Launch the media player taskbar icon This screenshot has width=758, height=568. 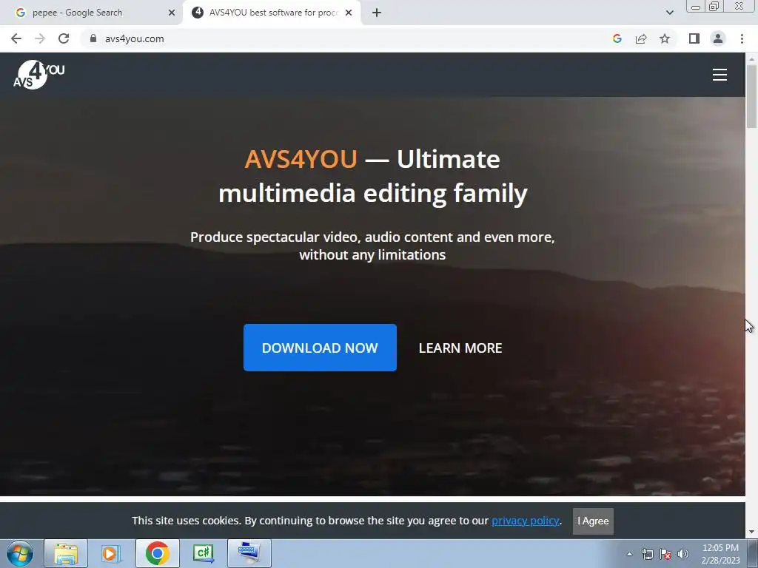point(111,553)
